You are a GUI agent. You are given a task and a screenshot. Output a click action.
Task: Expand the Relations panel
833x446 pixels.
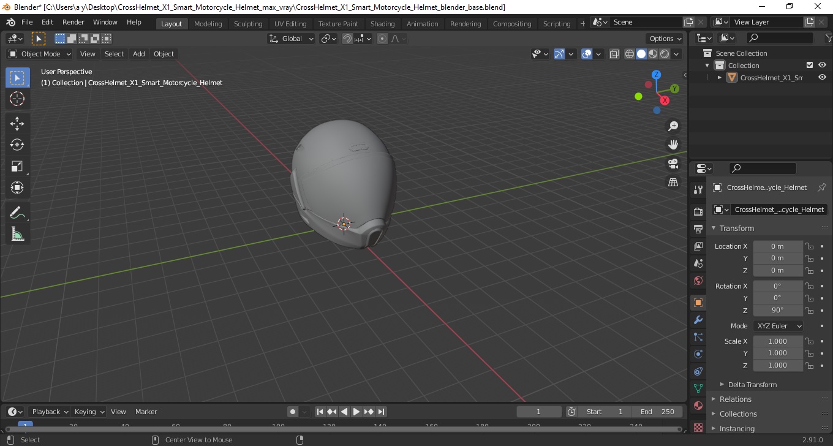pyautogui.click(x=735, y=399)
